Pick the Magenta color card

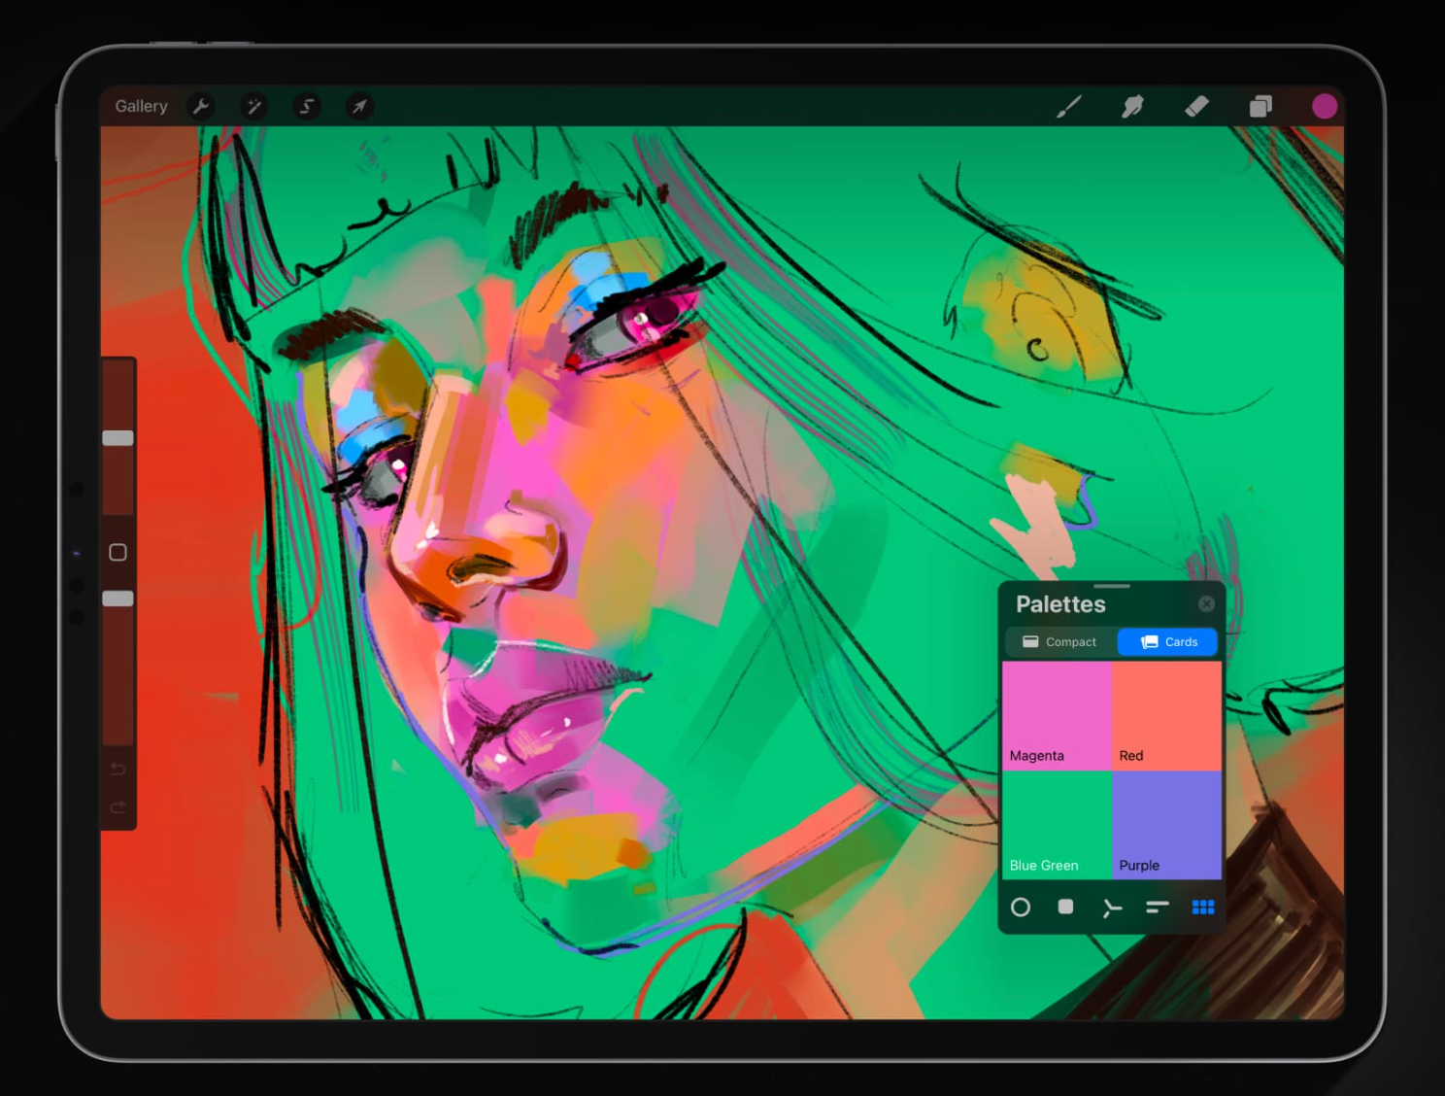[x=1057, y=715]
